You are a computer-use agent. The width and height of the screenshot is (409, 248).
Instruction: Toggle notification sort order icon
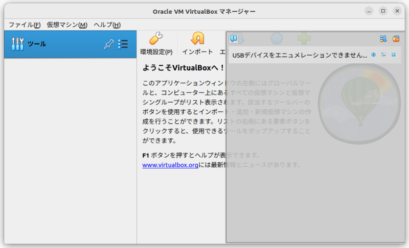(x=383, y=39)
